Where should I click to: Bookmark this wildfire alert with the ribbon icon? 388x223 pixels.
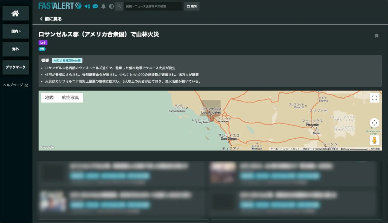click(x=377, y=36)
